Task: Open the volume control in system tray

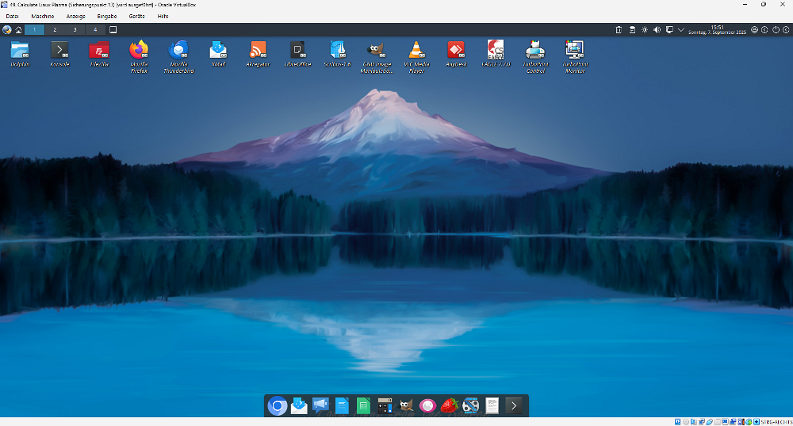Action: 657,30
